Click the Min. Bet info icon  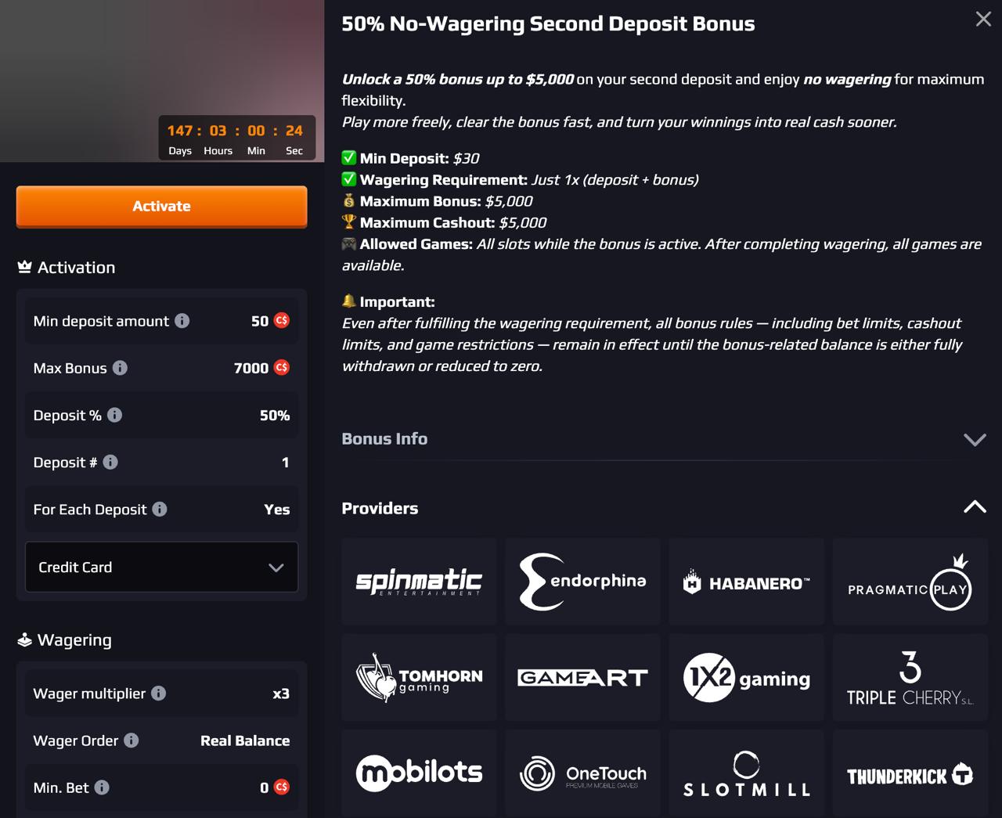click(x=103, y=787)
